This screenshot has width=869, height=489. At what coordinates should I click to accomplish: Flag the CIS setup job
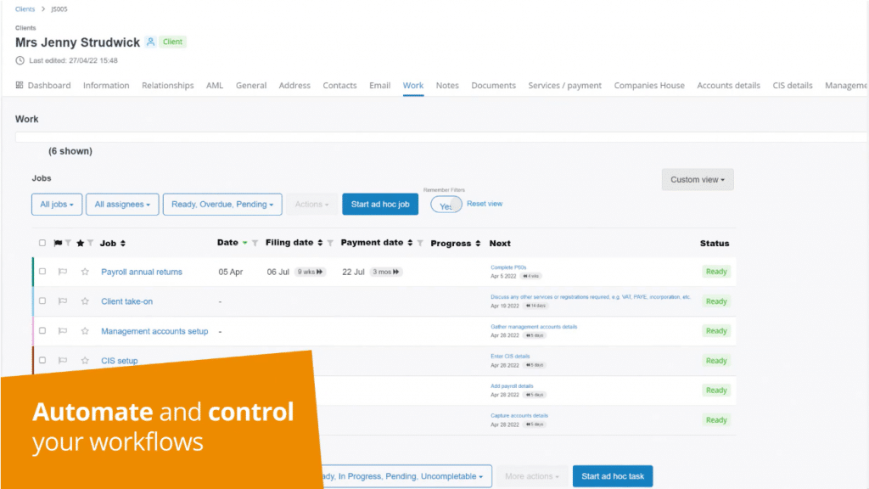point(62,361)
